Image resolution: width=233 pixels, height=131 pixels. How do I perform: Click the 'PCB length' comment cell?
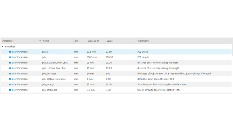(x=143, y=57)
